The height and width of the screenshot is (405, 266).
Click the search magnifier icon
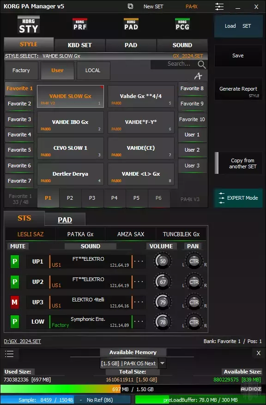[202, 65]
